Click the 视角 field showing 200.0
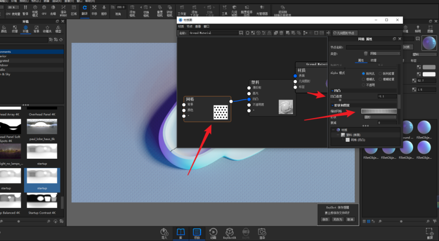 click(x=121, y=7)
